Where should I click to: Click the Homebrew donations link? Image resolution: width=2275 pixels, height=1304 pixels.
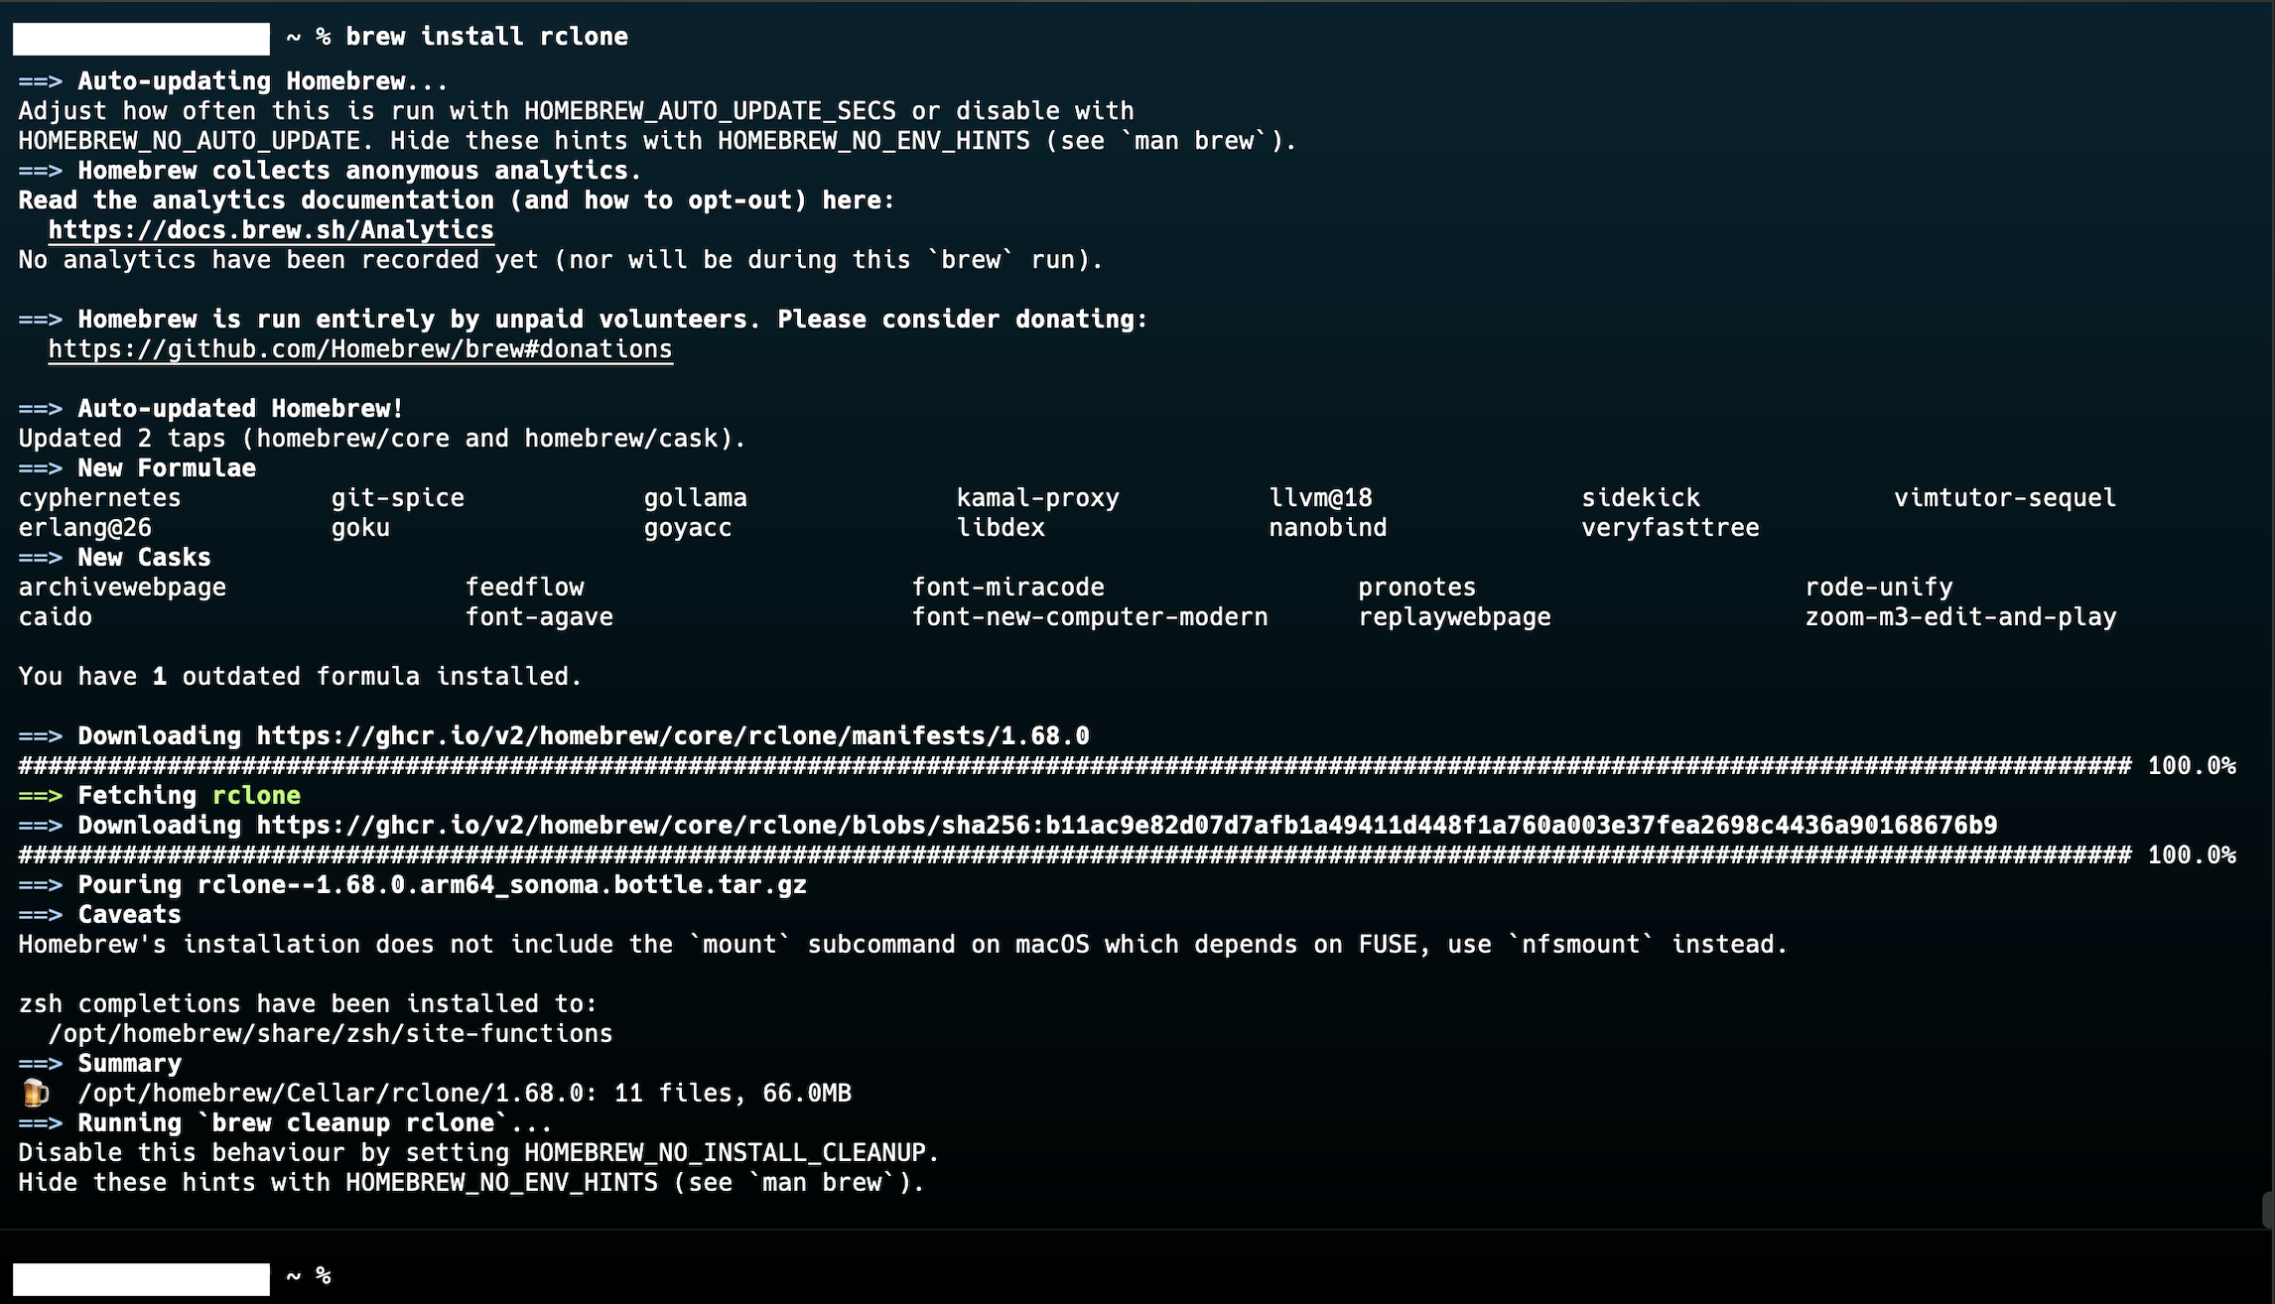pos(359,348)
